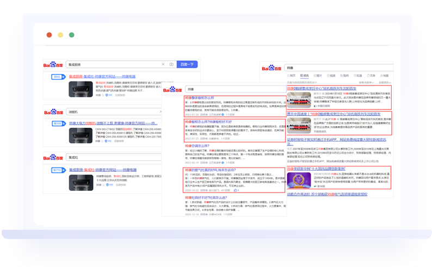Screen dimensions: 432x267
Task: Click Baidu logo beside 集成厨房 search box
Action: 53,64
